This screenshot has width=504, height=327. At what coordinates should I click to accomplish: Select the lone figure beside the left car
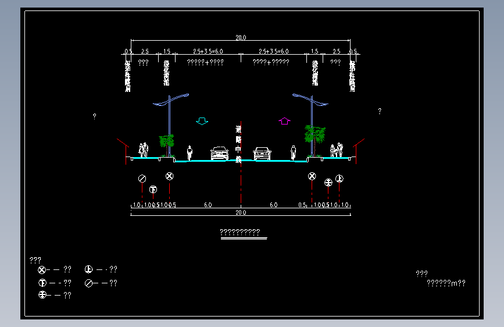[190, 153]
